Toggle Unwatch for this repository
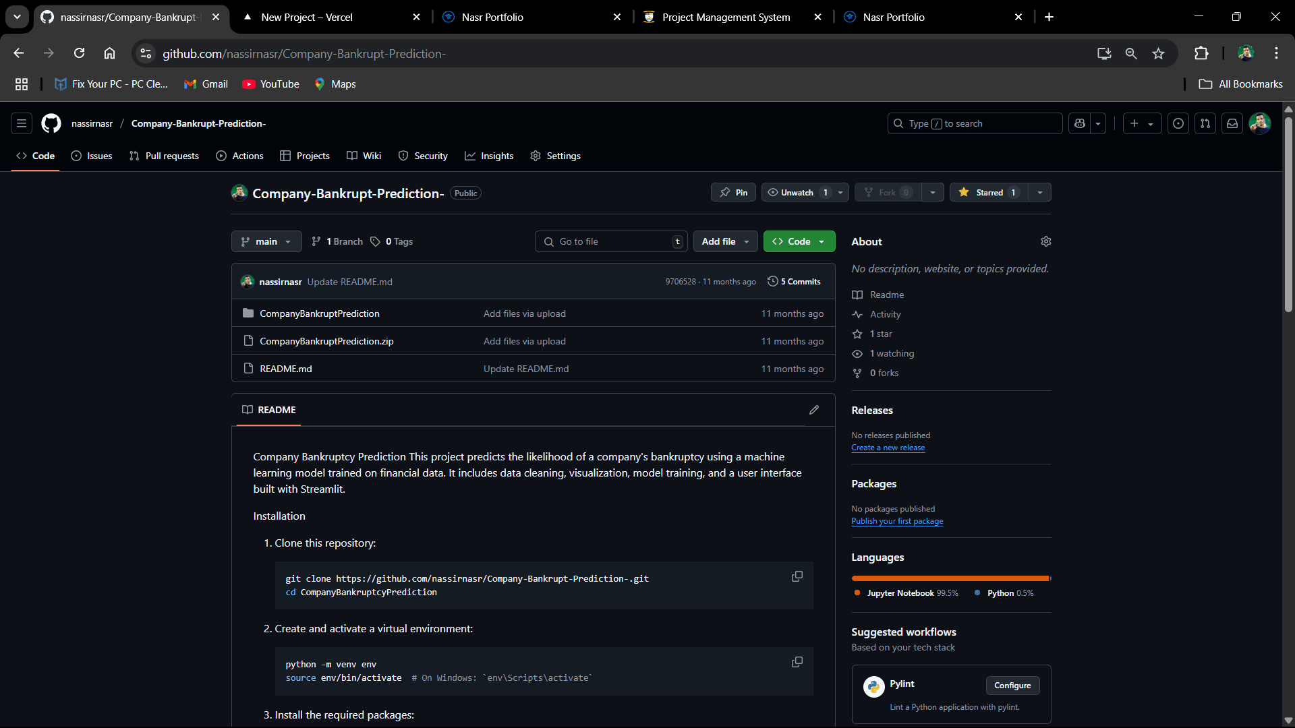Image resolution: width=1295 pixels, height=728 pixels. (797, 193)
